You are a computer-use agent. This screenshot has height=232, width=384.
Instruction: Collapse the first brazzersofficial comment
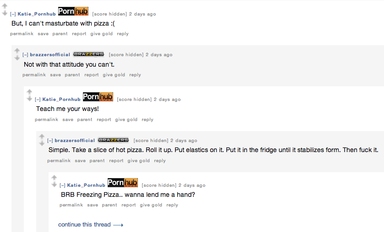25,55
